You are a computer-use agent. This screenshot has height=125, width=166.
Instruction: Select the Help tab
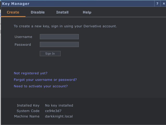pos(87,12)
